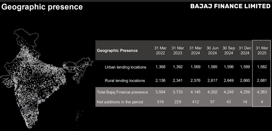Click the '30 Jun 2024' column header
The height and width of the screenshot is (131, 272).
click(x=212, y=51)
